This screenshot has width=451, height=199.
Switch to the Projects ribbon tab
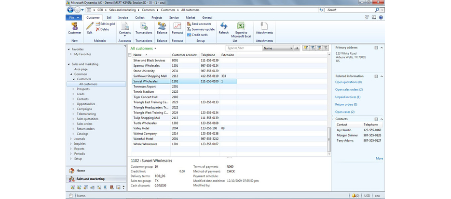(157, 17)
